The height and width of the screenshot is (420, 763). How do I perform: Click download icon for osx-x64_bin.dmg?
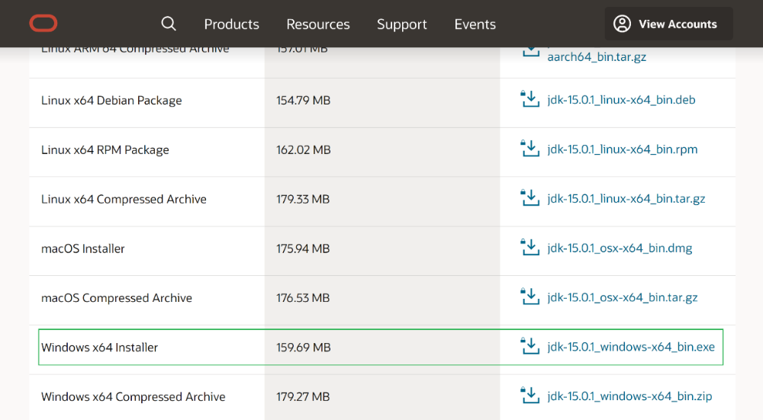pos(530,248)
